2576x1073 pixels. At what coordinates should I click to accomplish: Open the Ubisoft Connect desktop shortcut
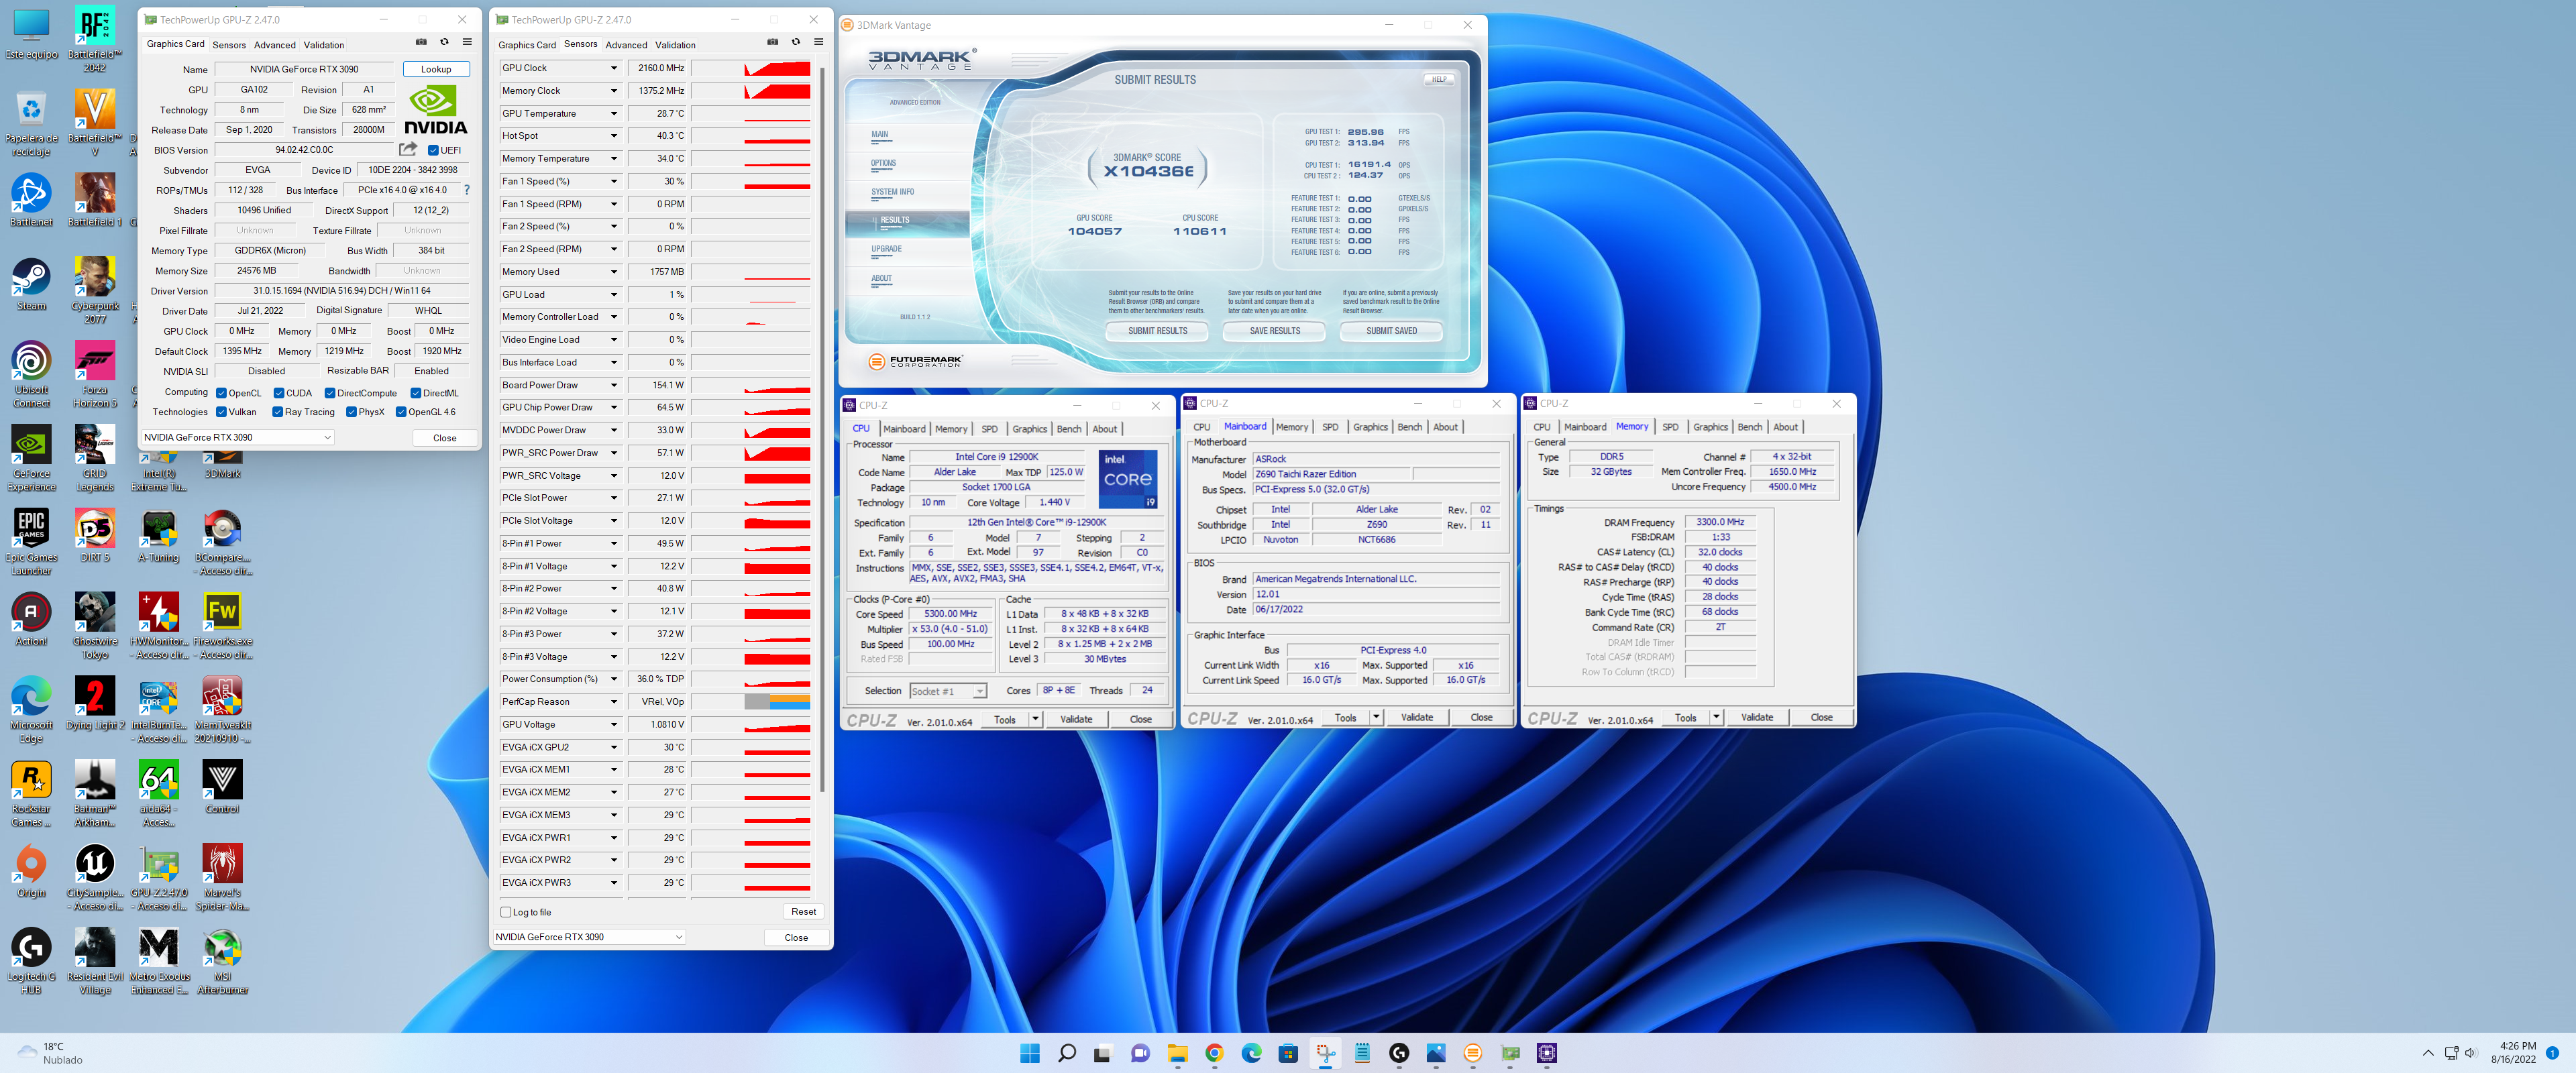(31, 374)
